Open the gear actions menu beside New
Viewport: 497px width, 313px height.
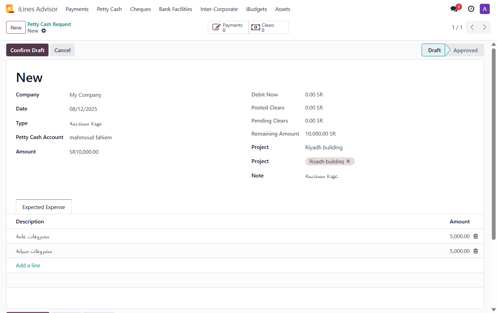44,31
